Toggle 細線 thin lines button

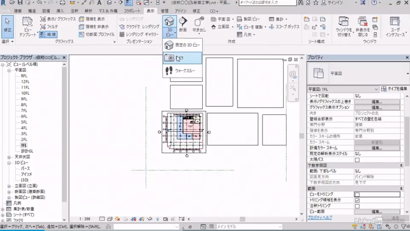48,35
